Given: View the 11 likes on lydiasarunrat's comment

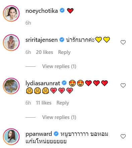Looking at the screenshot, I should [44, 103].
